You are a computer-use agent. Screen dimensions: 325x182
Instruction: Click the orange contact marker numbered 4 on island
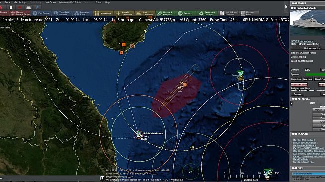click(124, 44)
